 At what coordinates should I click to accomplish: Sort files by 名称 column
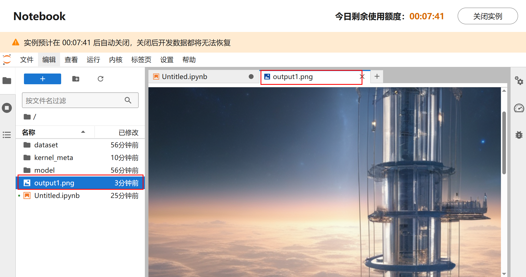click(x=55, y=132)
